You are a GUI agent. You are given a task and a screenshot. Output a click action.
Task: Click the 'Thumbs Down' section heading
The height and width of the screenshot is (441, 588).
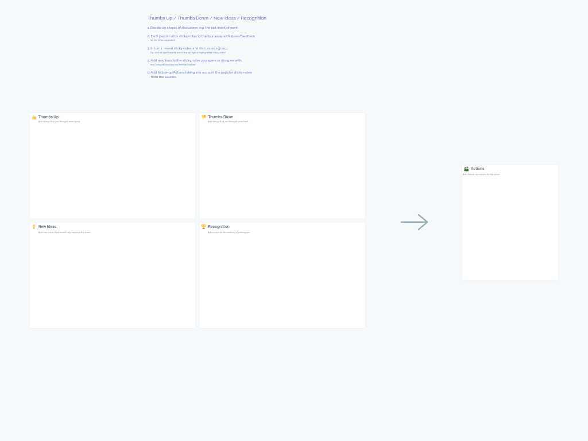pos(220,117)
